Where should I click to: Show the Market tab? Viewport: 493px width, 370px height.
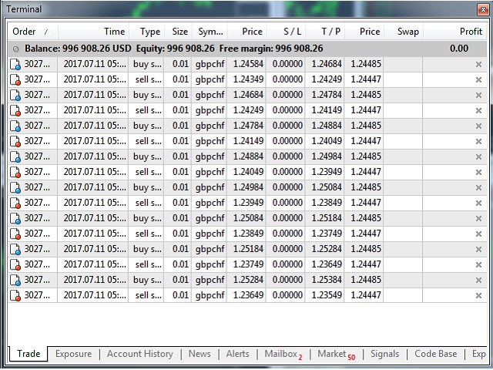pyautogui.click(x=335, y=354)
